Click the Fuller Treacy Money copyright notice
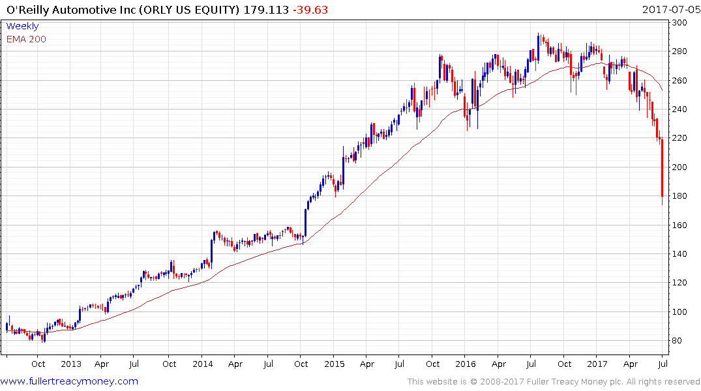This screenshot has height=391, width=701. [554, 382]
